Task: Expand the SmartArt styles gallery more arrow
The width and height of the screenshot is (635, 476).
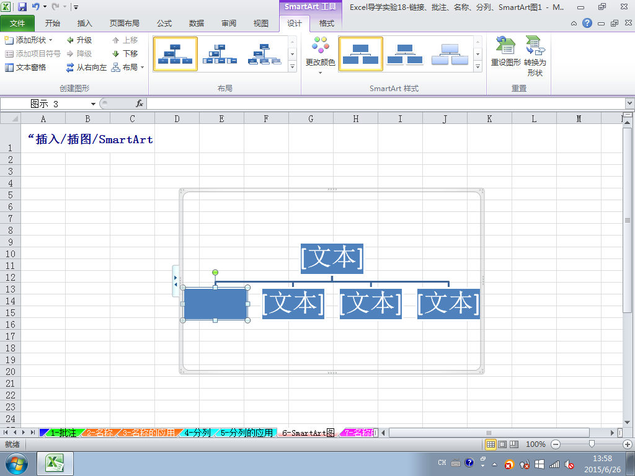Action: (x=478, y=67)
